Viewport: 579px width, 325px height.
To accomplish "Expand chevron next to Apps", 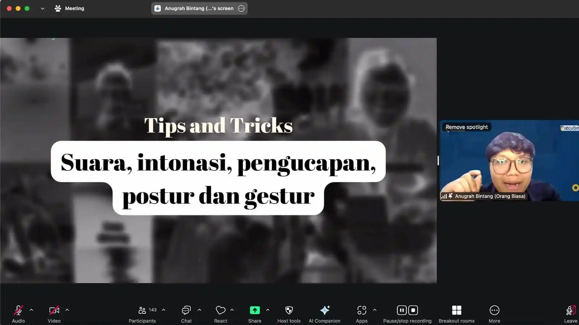I will coord(375,310).
